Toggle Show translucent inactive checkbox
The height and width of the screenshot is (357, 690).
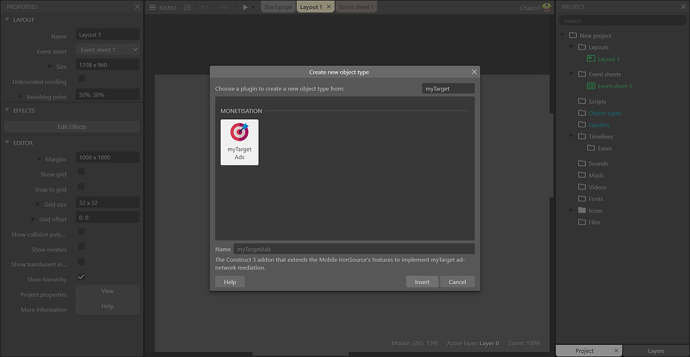coord(81,262)
